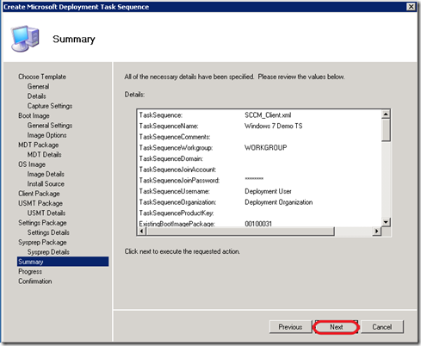Select Image Options step
The image size is (421, 346).
pyautogui.click(x=46, y=135)
